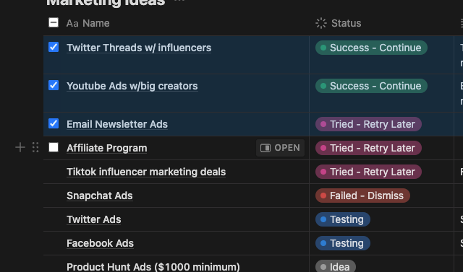Click the drag handle beside Affiliate Program row

pos(35,147)
